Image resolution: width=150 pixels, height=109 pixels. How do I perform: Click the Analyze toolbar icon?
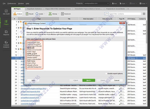[x=18, y=14]
